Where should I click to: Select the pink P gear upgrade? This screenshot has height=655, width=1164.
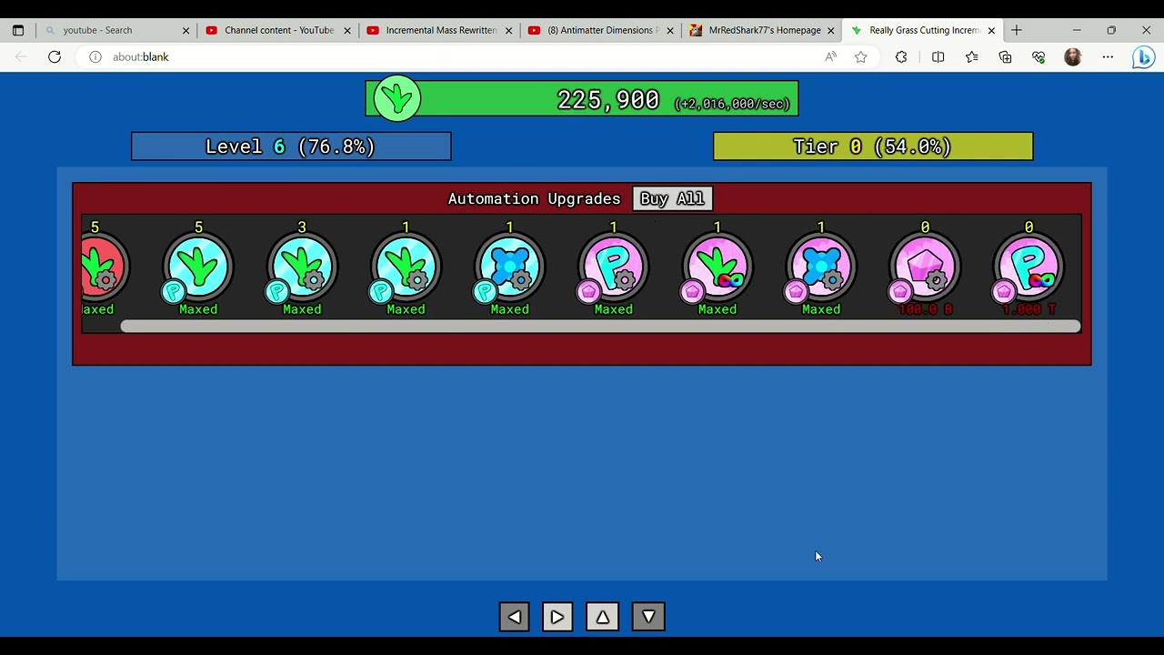click(613, 267)
